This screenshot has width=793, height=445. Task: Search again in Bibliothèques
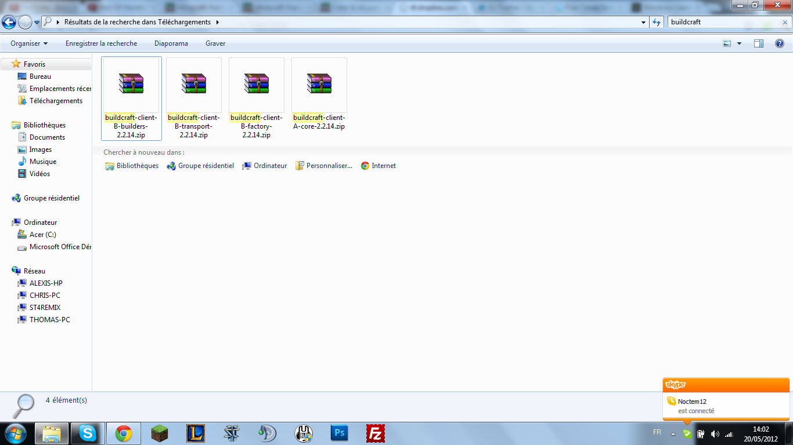click(x=132, y=166)
